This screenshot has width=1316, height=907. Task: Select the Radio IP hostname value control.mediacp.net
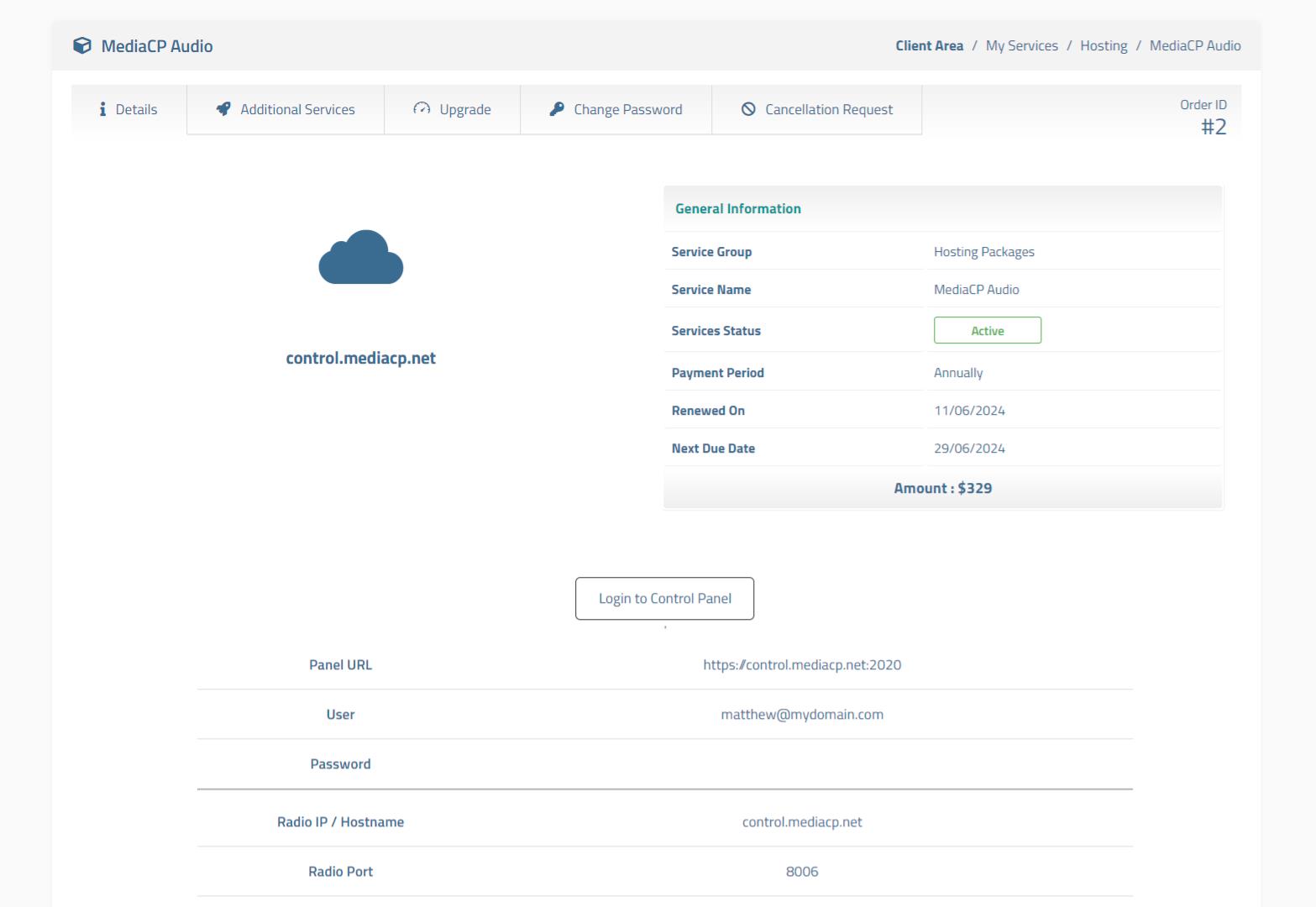pos(802,821)
